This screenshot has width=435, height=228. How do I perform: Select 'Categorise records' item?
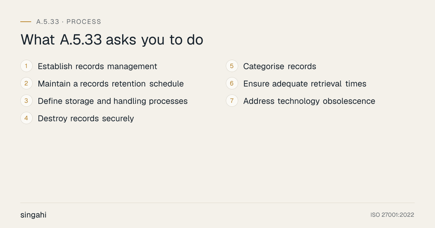279,67
